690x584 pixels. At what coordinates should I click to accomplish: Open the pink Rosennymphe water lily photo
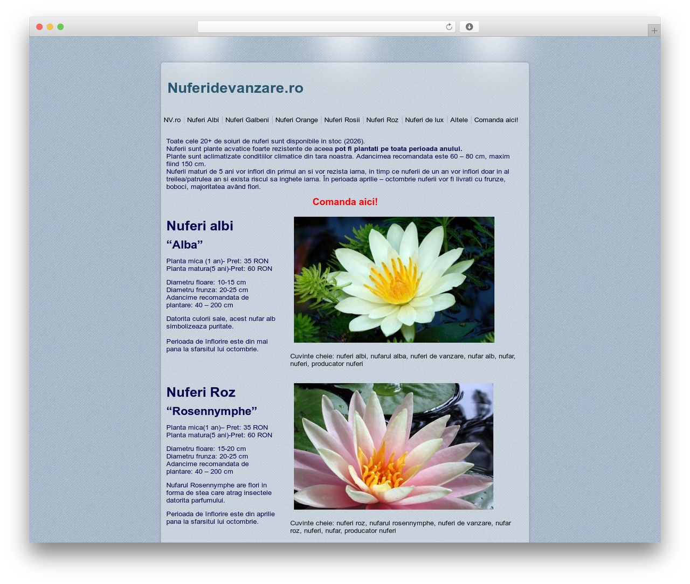(x=394, y=446)
